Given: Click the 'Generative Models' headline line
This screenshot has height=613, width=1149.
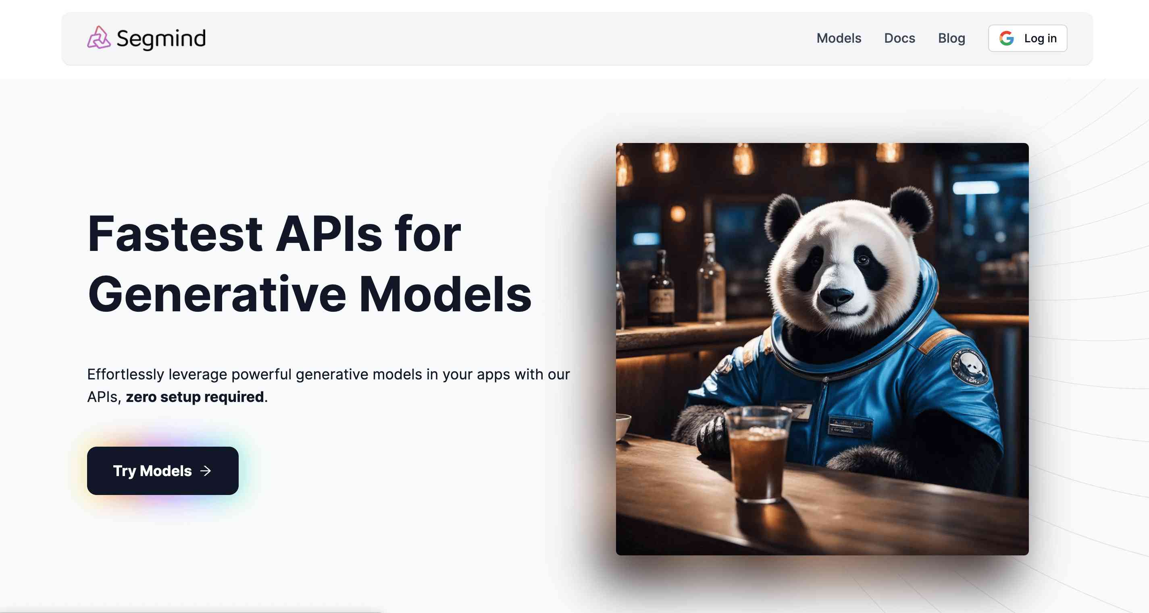Looking at the screenshot, I should tap(309, 294).
